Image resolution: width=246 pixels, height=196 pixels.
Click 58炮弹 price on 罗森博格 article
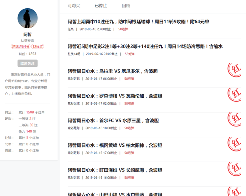click(x=129, y=103)
